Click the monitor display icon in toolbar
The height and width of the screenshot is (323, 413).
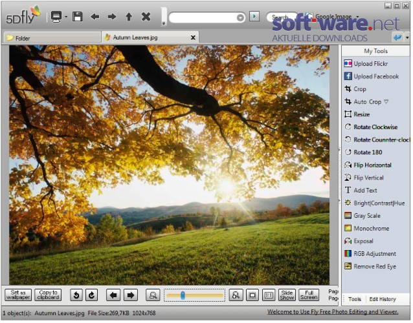click(x=56, y=17)
